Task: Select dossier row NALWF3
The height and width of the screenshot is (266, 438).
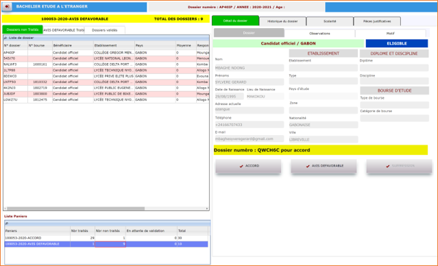Action: tap(106, 64)
